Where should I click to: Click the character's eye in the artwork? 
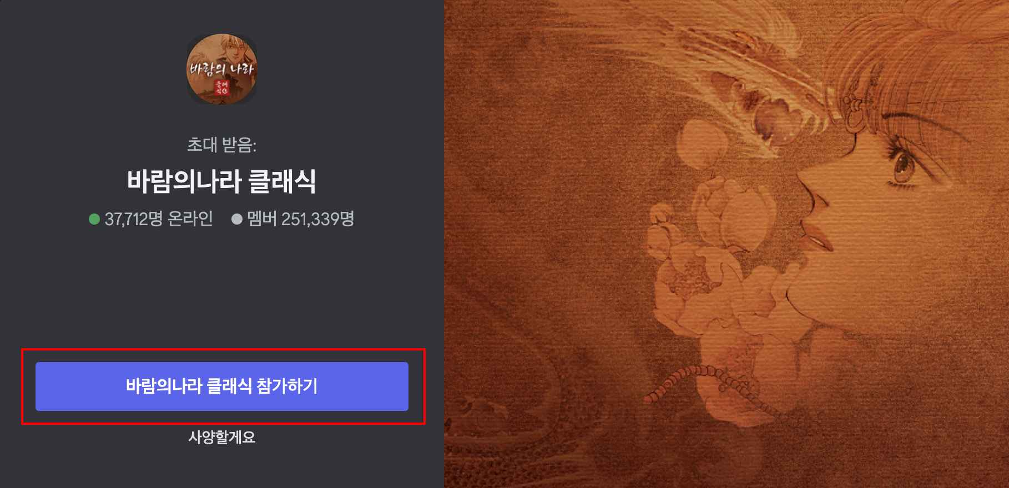[x=904, y=166]
